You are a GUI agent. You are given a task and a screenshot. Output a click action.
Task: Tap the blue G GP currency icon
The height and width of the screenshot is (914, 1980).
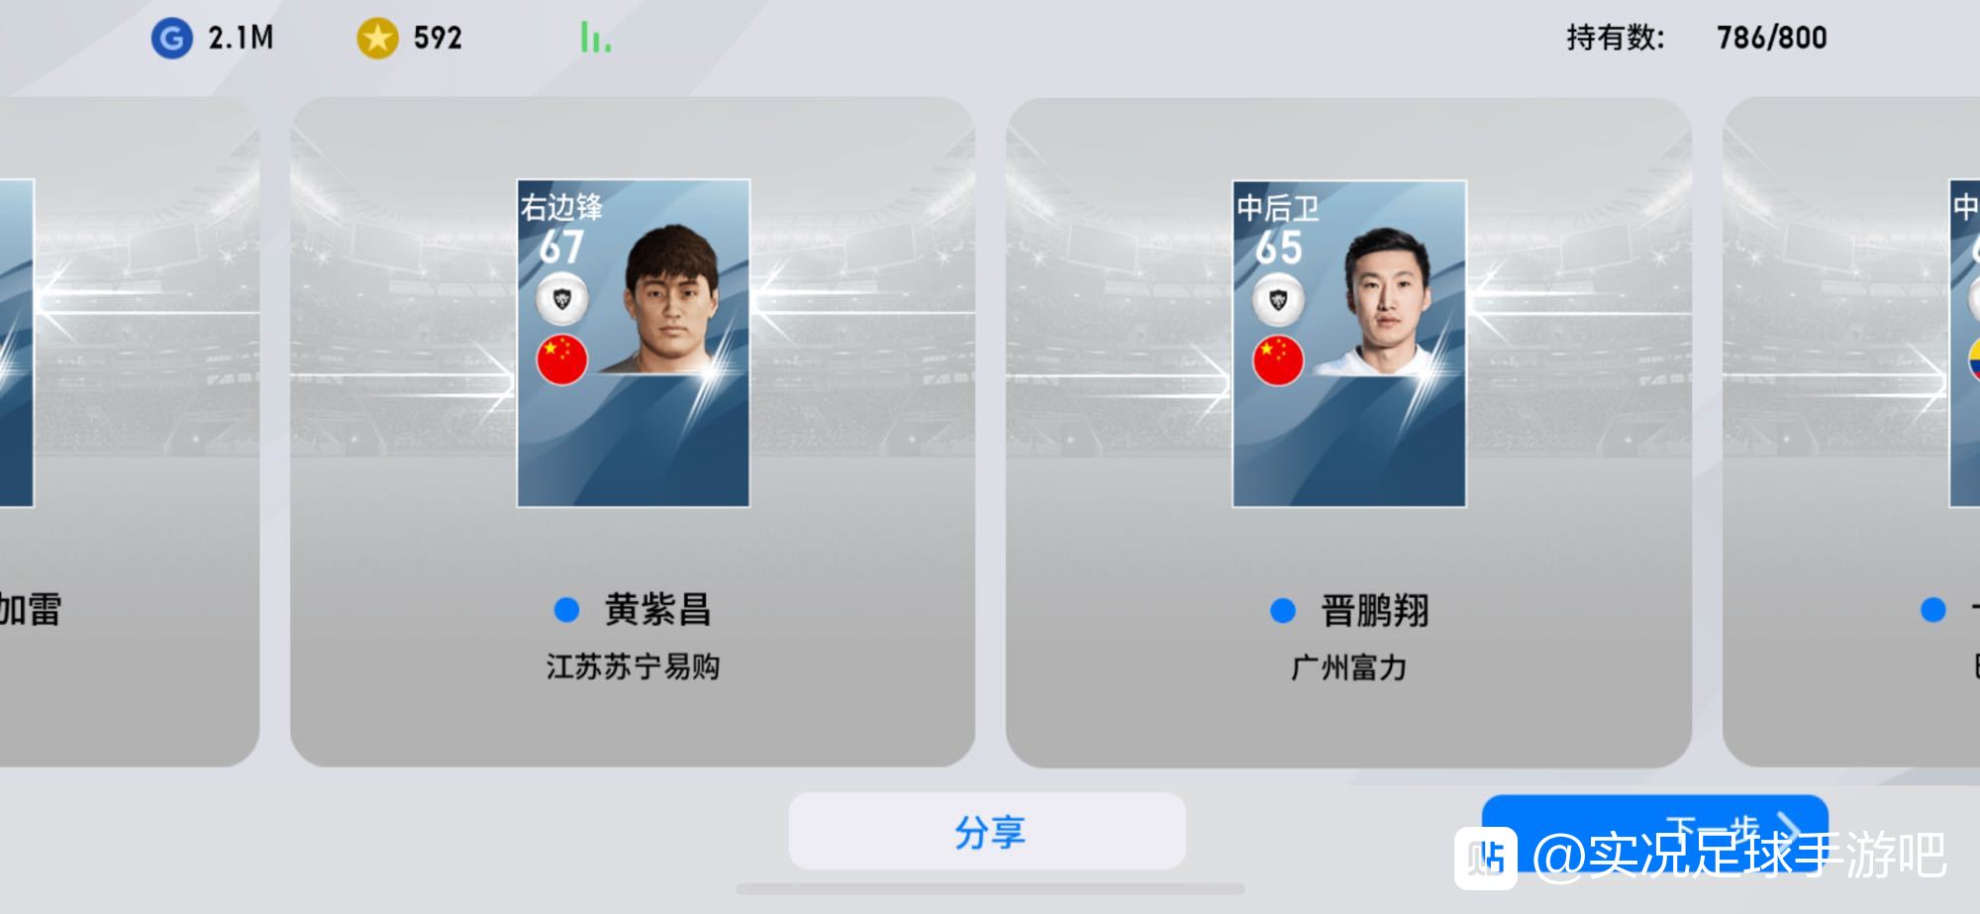click(171, 39)
